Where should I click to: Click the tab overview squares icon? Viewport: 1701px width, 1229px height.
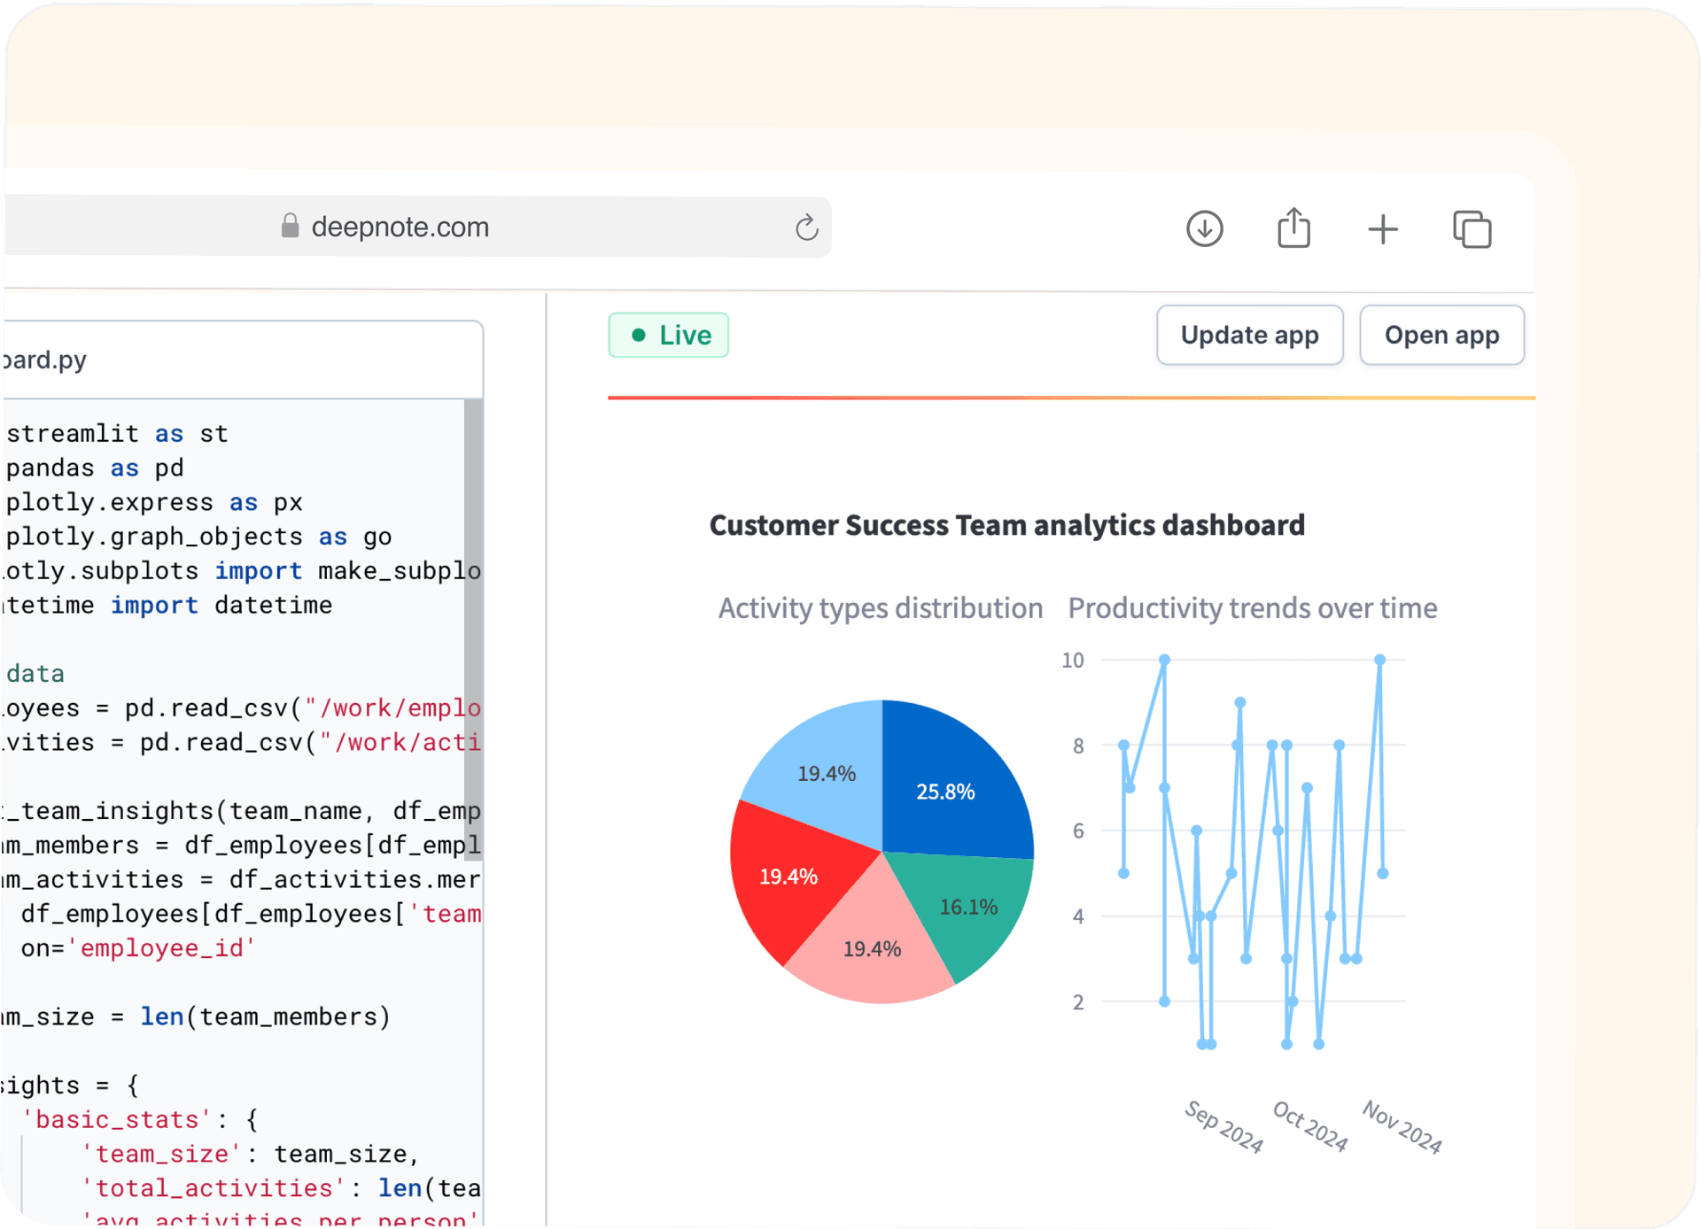[x=1472, y=229]
